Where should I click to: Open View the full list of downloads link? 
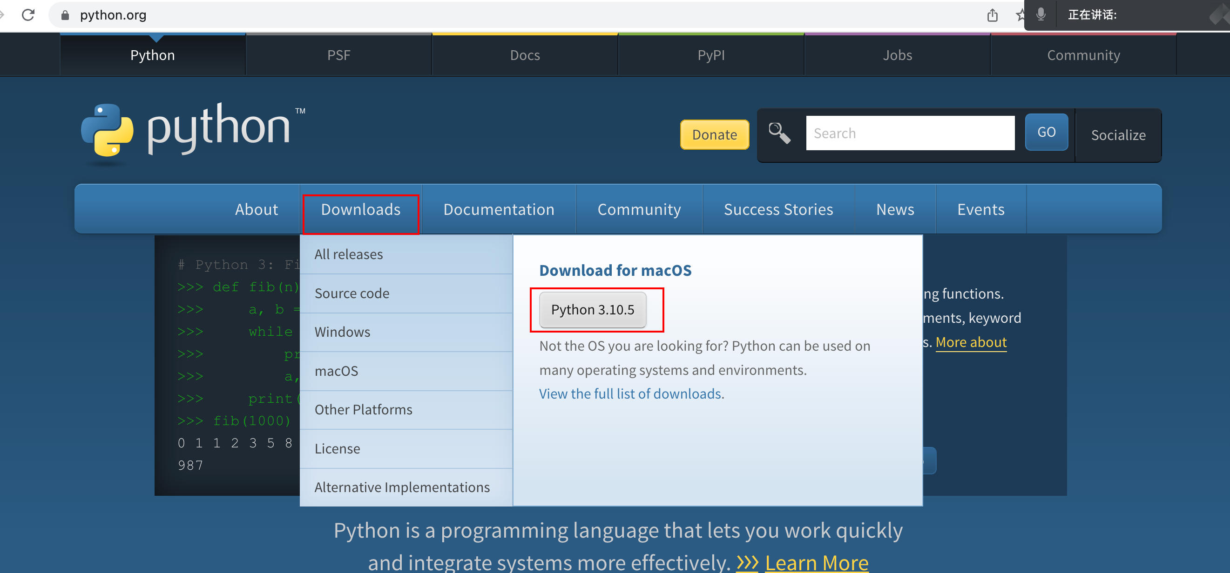(x=630, y=393)
